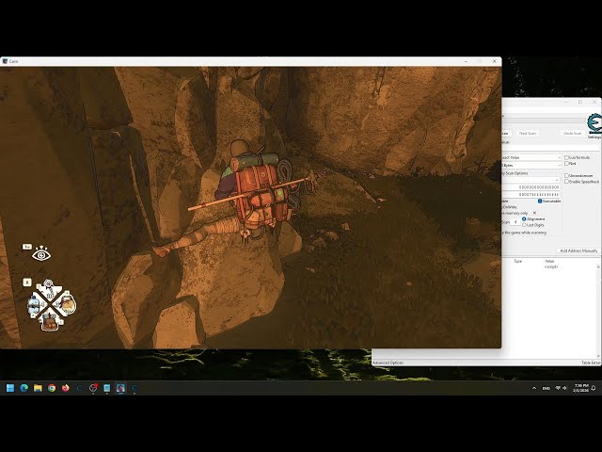
Task: Toggle the Lua formula checkbox
Action: point(566,157)
